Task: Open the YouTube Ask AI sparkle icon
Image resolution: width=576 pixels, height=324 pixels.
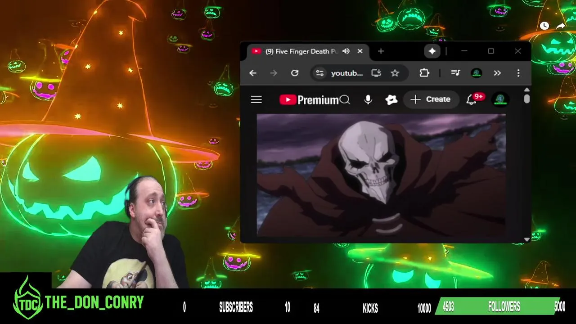Action: click(391, 99)
